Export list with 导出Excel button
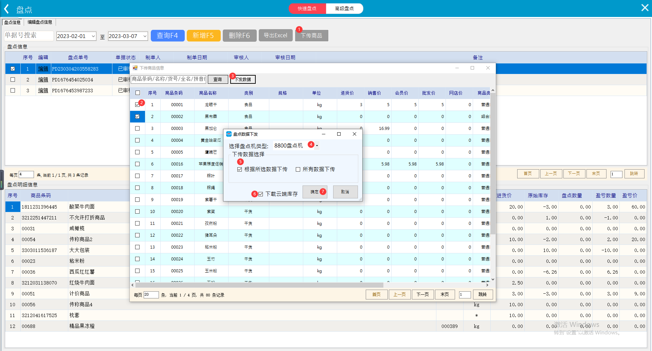 click(275, 35)
